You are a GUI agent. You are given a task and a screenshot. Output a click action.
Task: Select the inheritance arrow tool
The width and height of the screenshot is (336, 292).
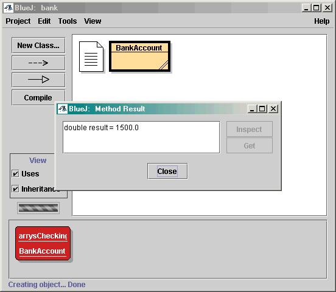[x=38, y=80]
